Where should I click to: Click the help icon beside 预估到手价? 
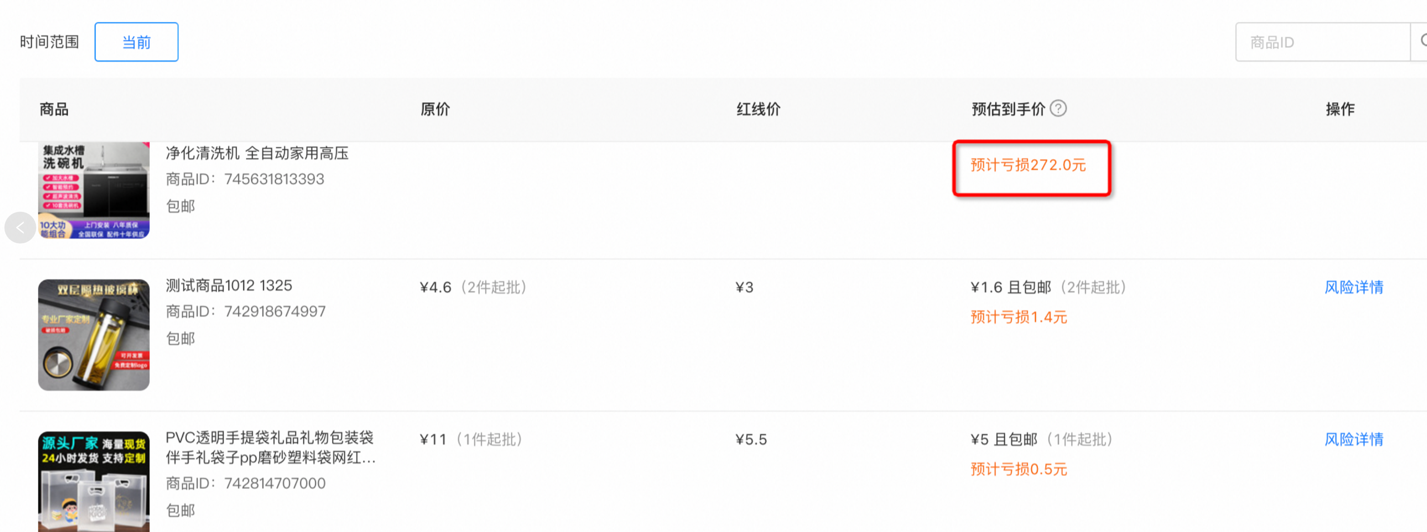(x=1058, y=108)
